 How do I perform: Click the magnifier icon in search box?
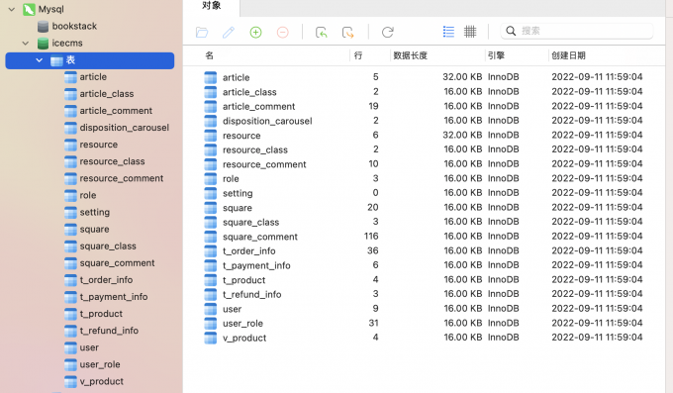pyautogui.click(x=511, y=31)
